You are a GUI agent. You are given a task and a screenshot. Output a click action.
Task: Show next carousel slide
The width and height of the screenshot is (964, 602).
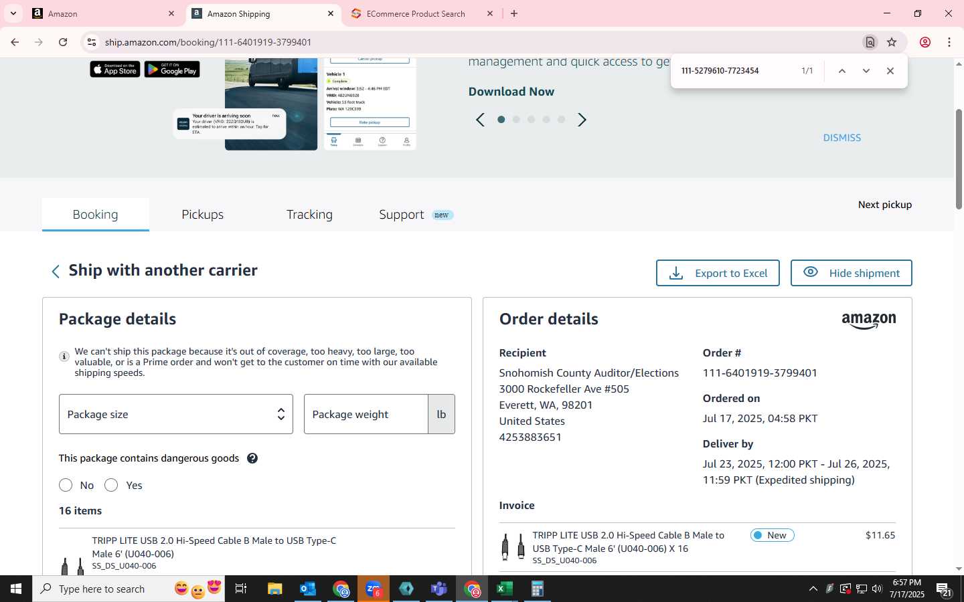click(582, 120)
